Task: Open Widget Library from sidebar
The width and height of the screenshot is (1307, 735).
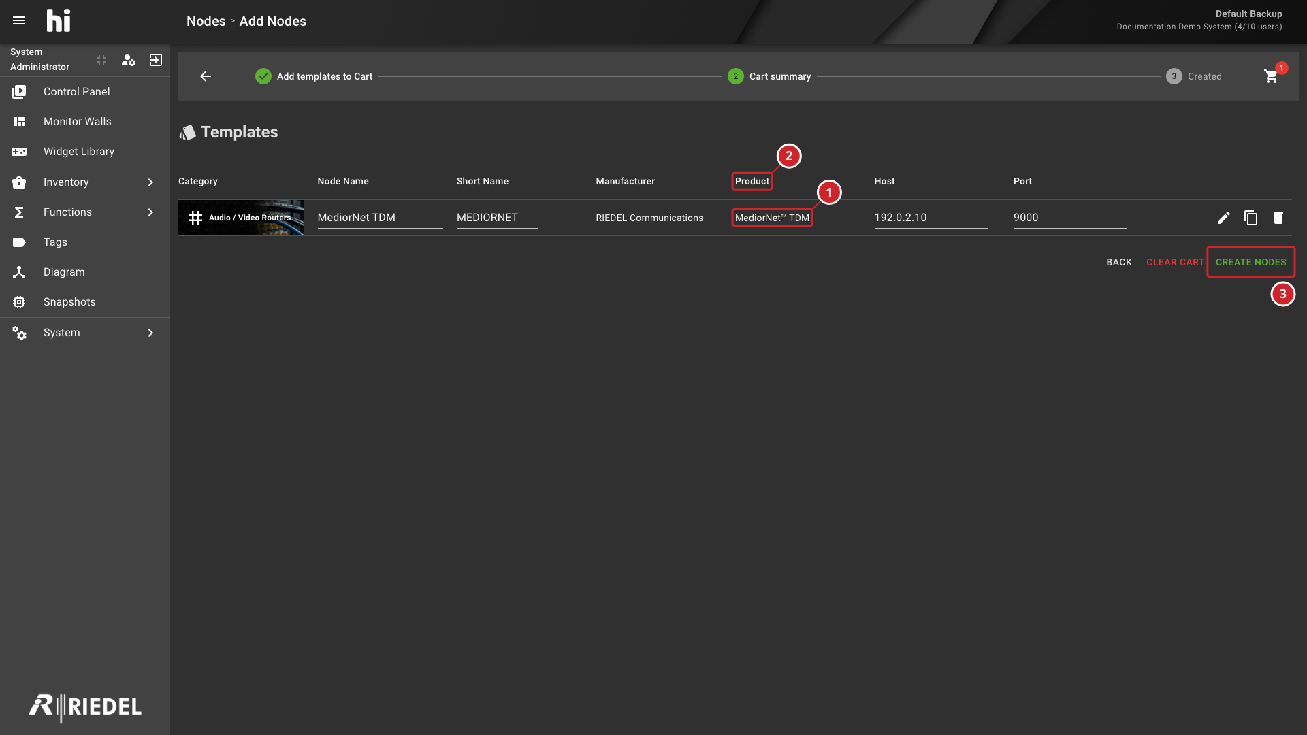Action: (x=85, y=152)
